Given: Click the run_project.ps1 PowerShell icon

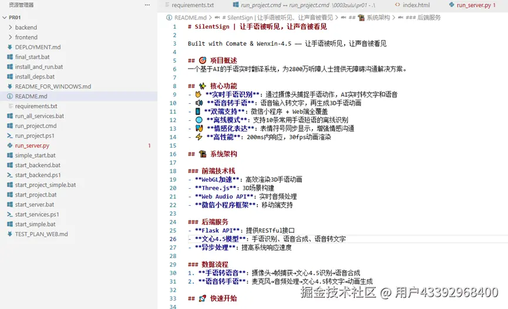Looking at the screenshot, I should coord(10,135).
